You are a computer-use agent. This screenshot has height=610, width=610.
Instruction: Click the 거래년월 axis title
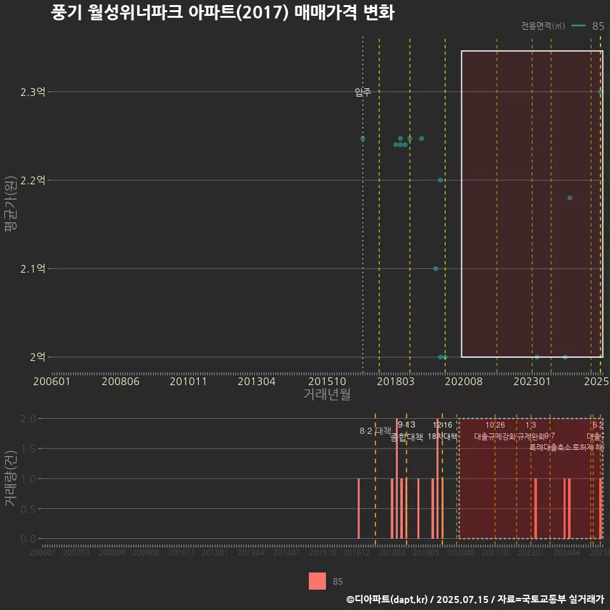(x=327, y=394)
